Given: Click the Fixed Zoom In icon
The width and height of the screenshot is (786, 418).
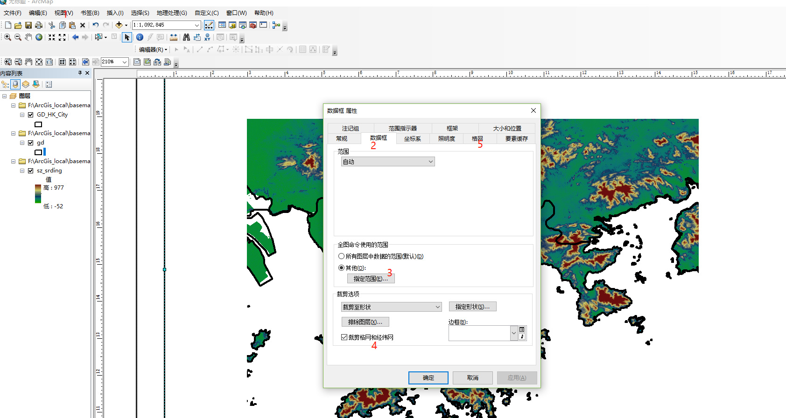Looking at the screenshot, I should [52, 37].
